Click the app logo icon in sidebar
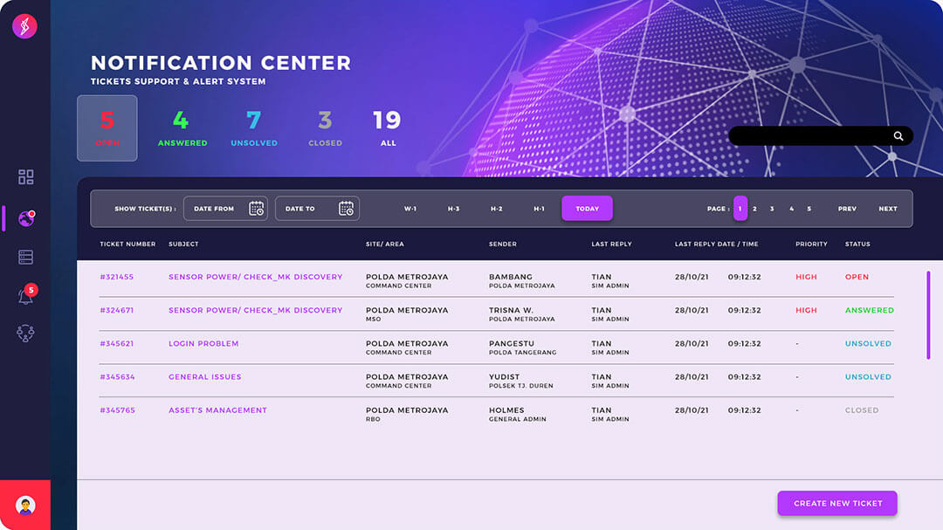The image size is (943, 530). pos(24,26)
